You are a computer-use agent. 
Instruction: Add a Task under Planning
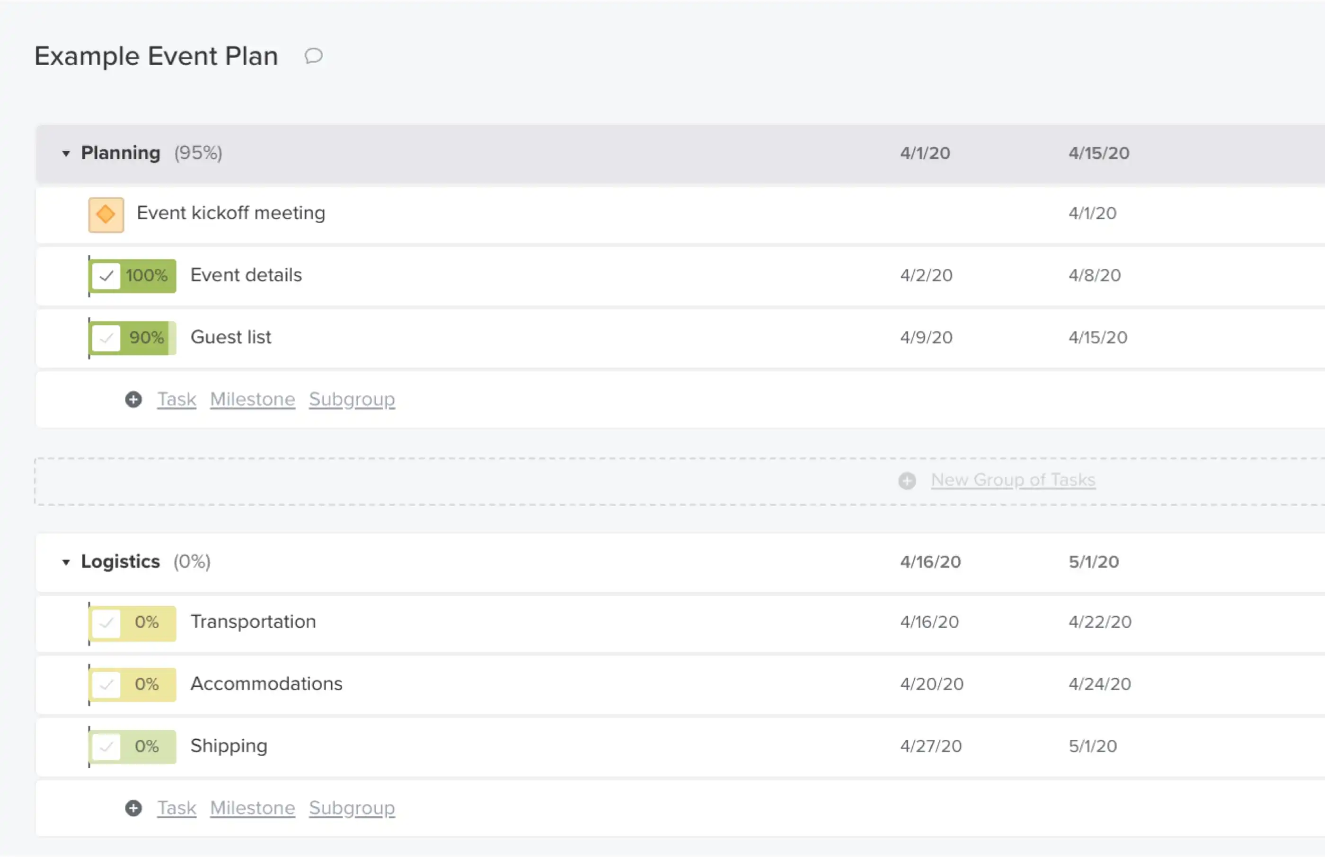[x=176, y=399]
